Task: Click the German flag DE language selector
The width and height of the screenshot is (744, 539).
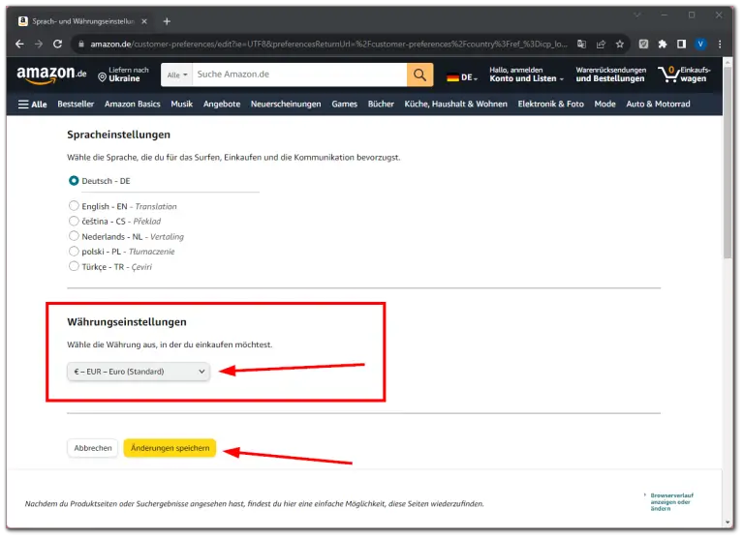Action: (x=462, y=77)
